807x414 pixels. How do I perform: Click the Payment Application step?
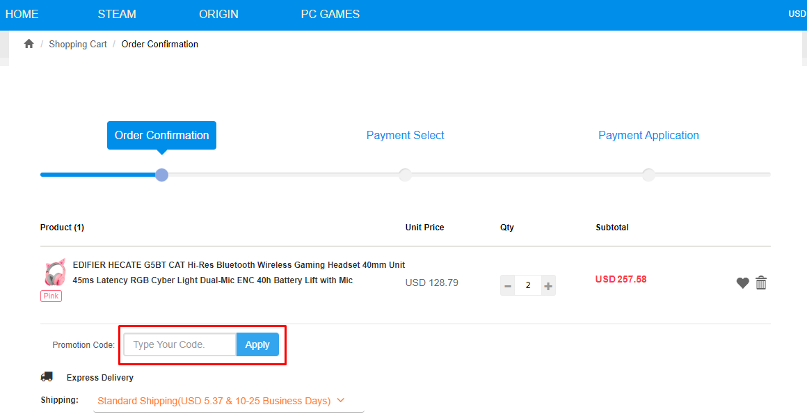click(x=648, y=136)
